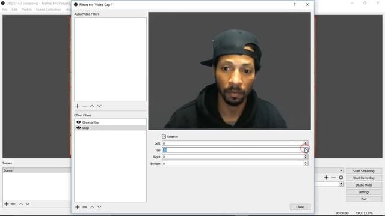Select the Scene item in Scenes list
The width and height of the screenshot is (385, 216).
tap(37, 170)
